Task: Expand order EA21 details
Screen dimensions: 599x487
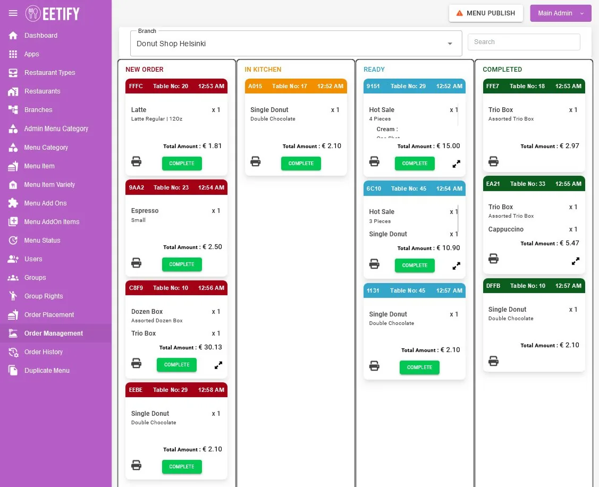Action: click(x=576, y=261)
